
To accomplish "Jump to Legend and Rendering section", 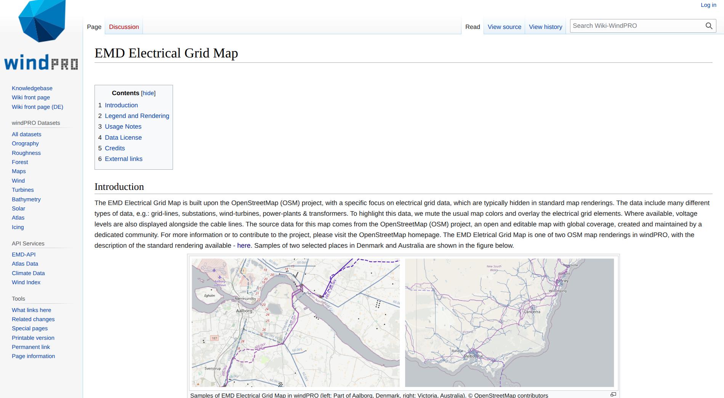I will click(x=137, y=116).
